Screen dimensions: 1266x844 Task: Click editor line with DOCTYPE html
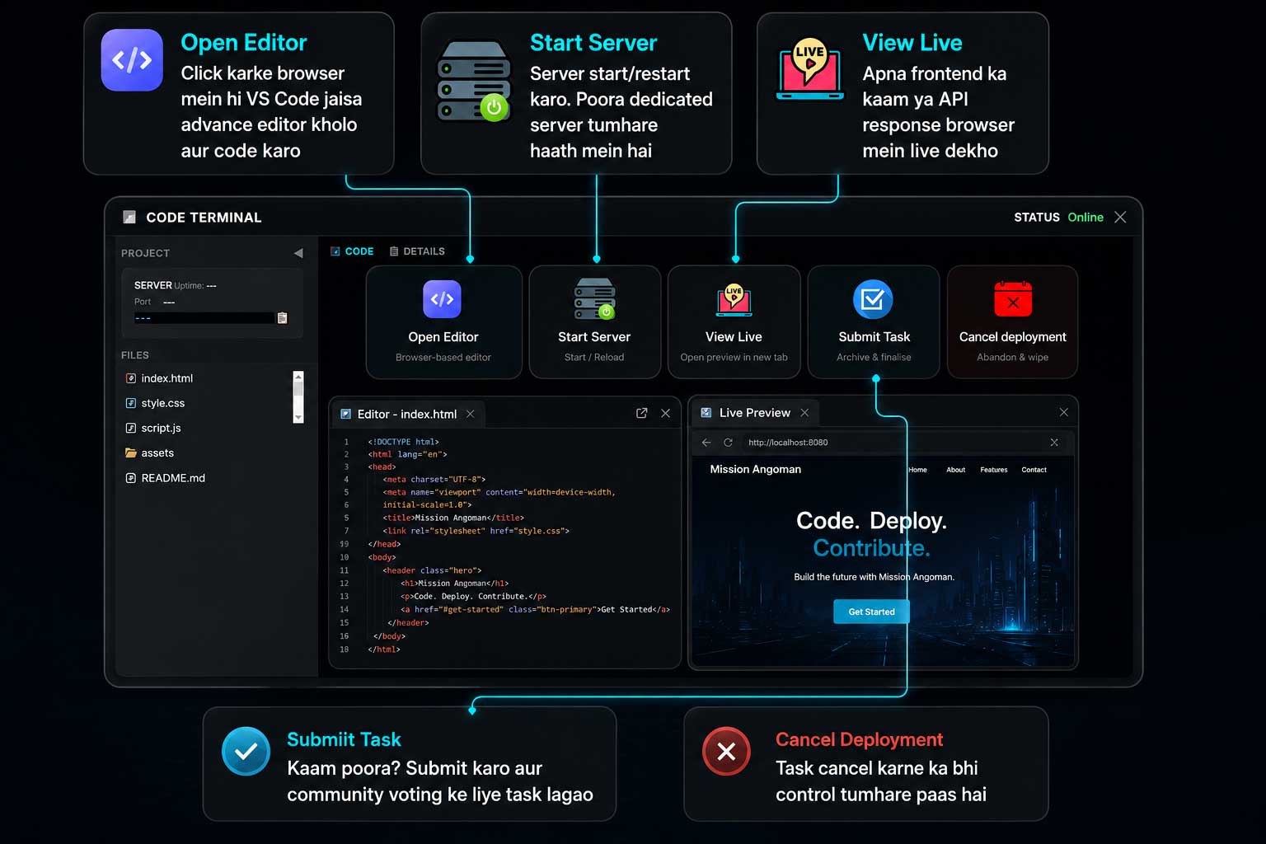pos(403,442)
